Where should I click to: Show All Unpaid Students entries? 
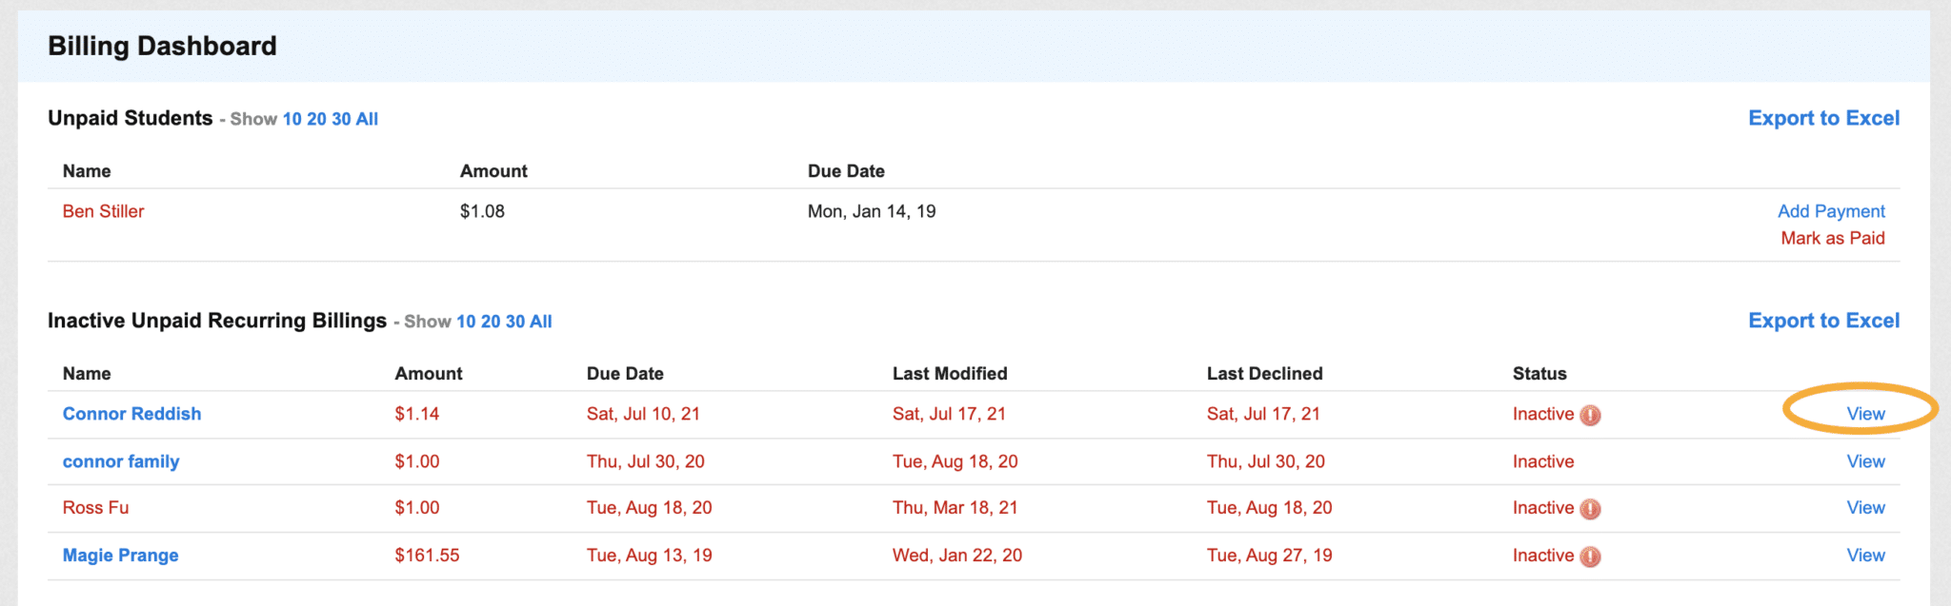pos(367,119)
